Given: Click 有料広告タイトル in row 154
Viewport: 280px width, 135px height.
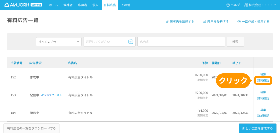Looking at the screenshot, I should [x=80, y=113].
